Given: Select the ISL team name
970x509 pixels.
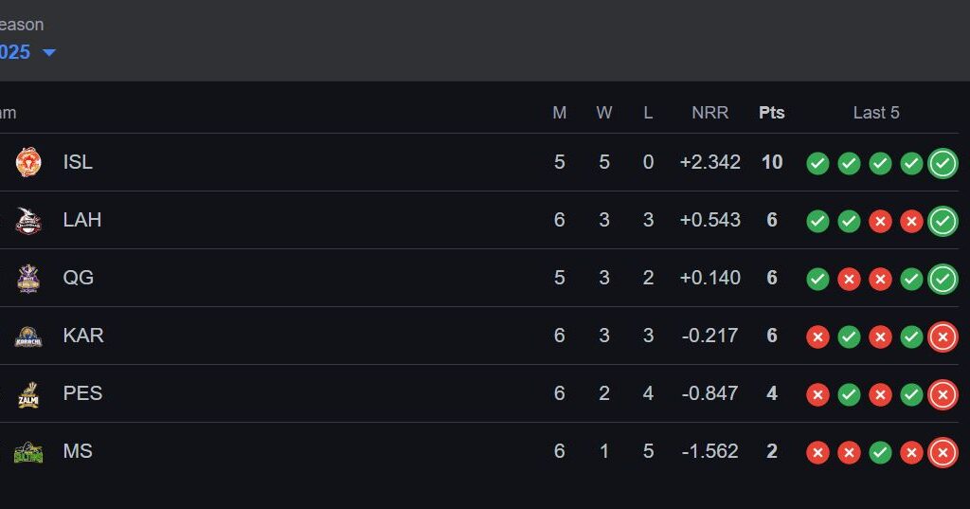Looking at the screenshot, I should (x=78, y=162).
